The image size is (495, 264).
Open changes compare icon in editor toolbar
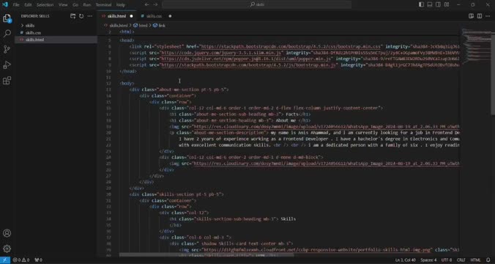[x=471, y=16]
